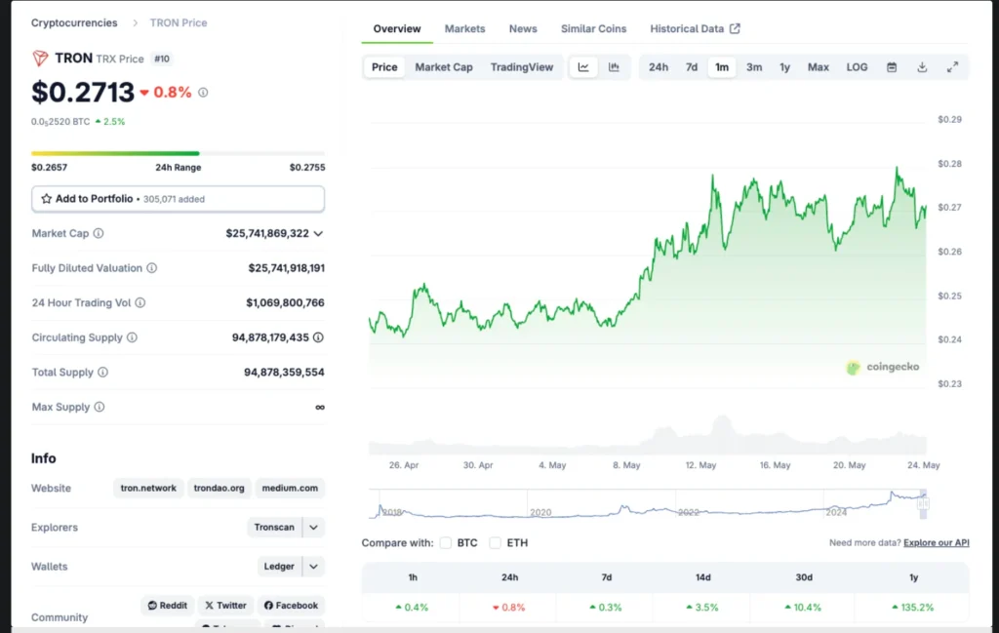Expand chart to fullscreen icon
The height and width of the screenshot is (633, 999).
click(952, 67)
